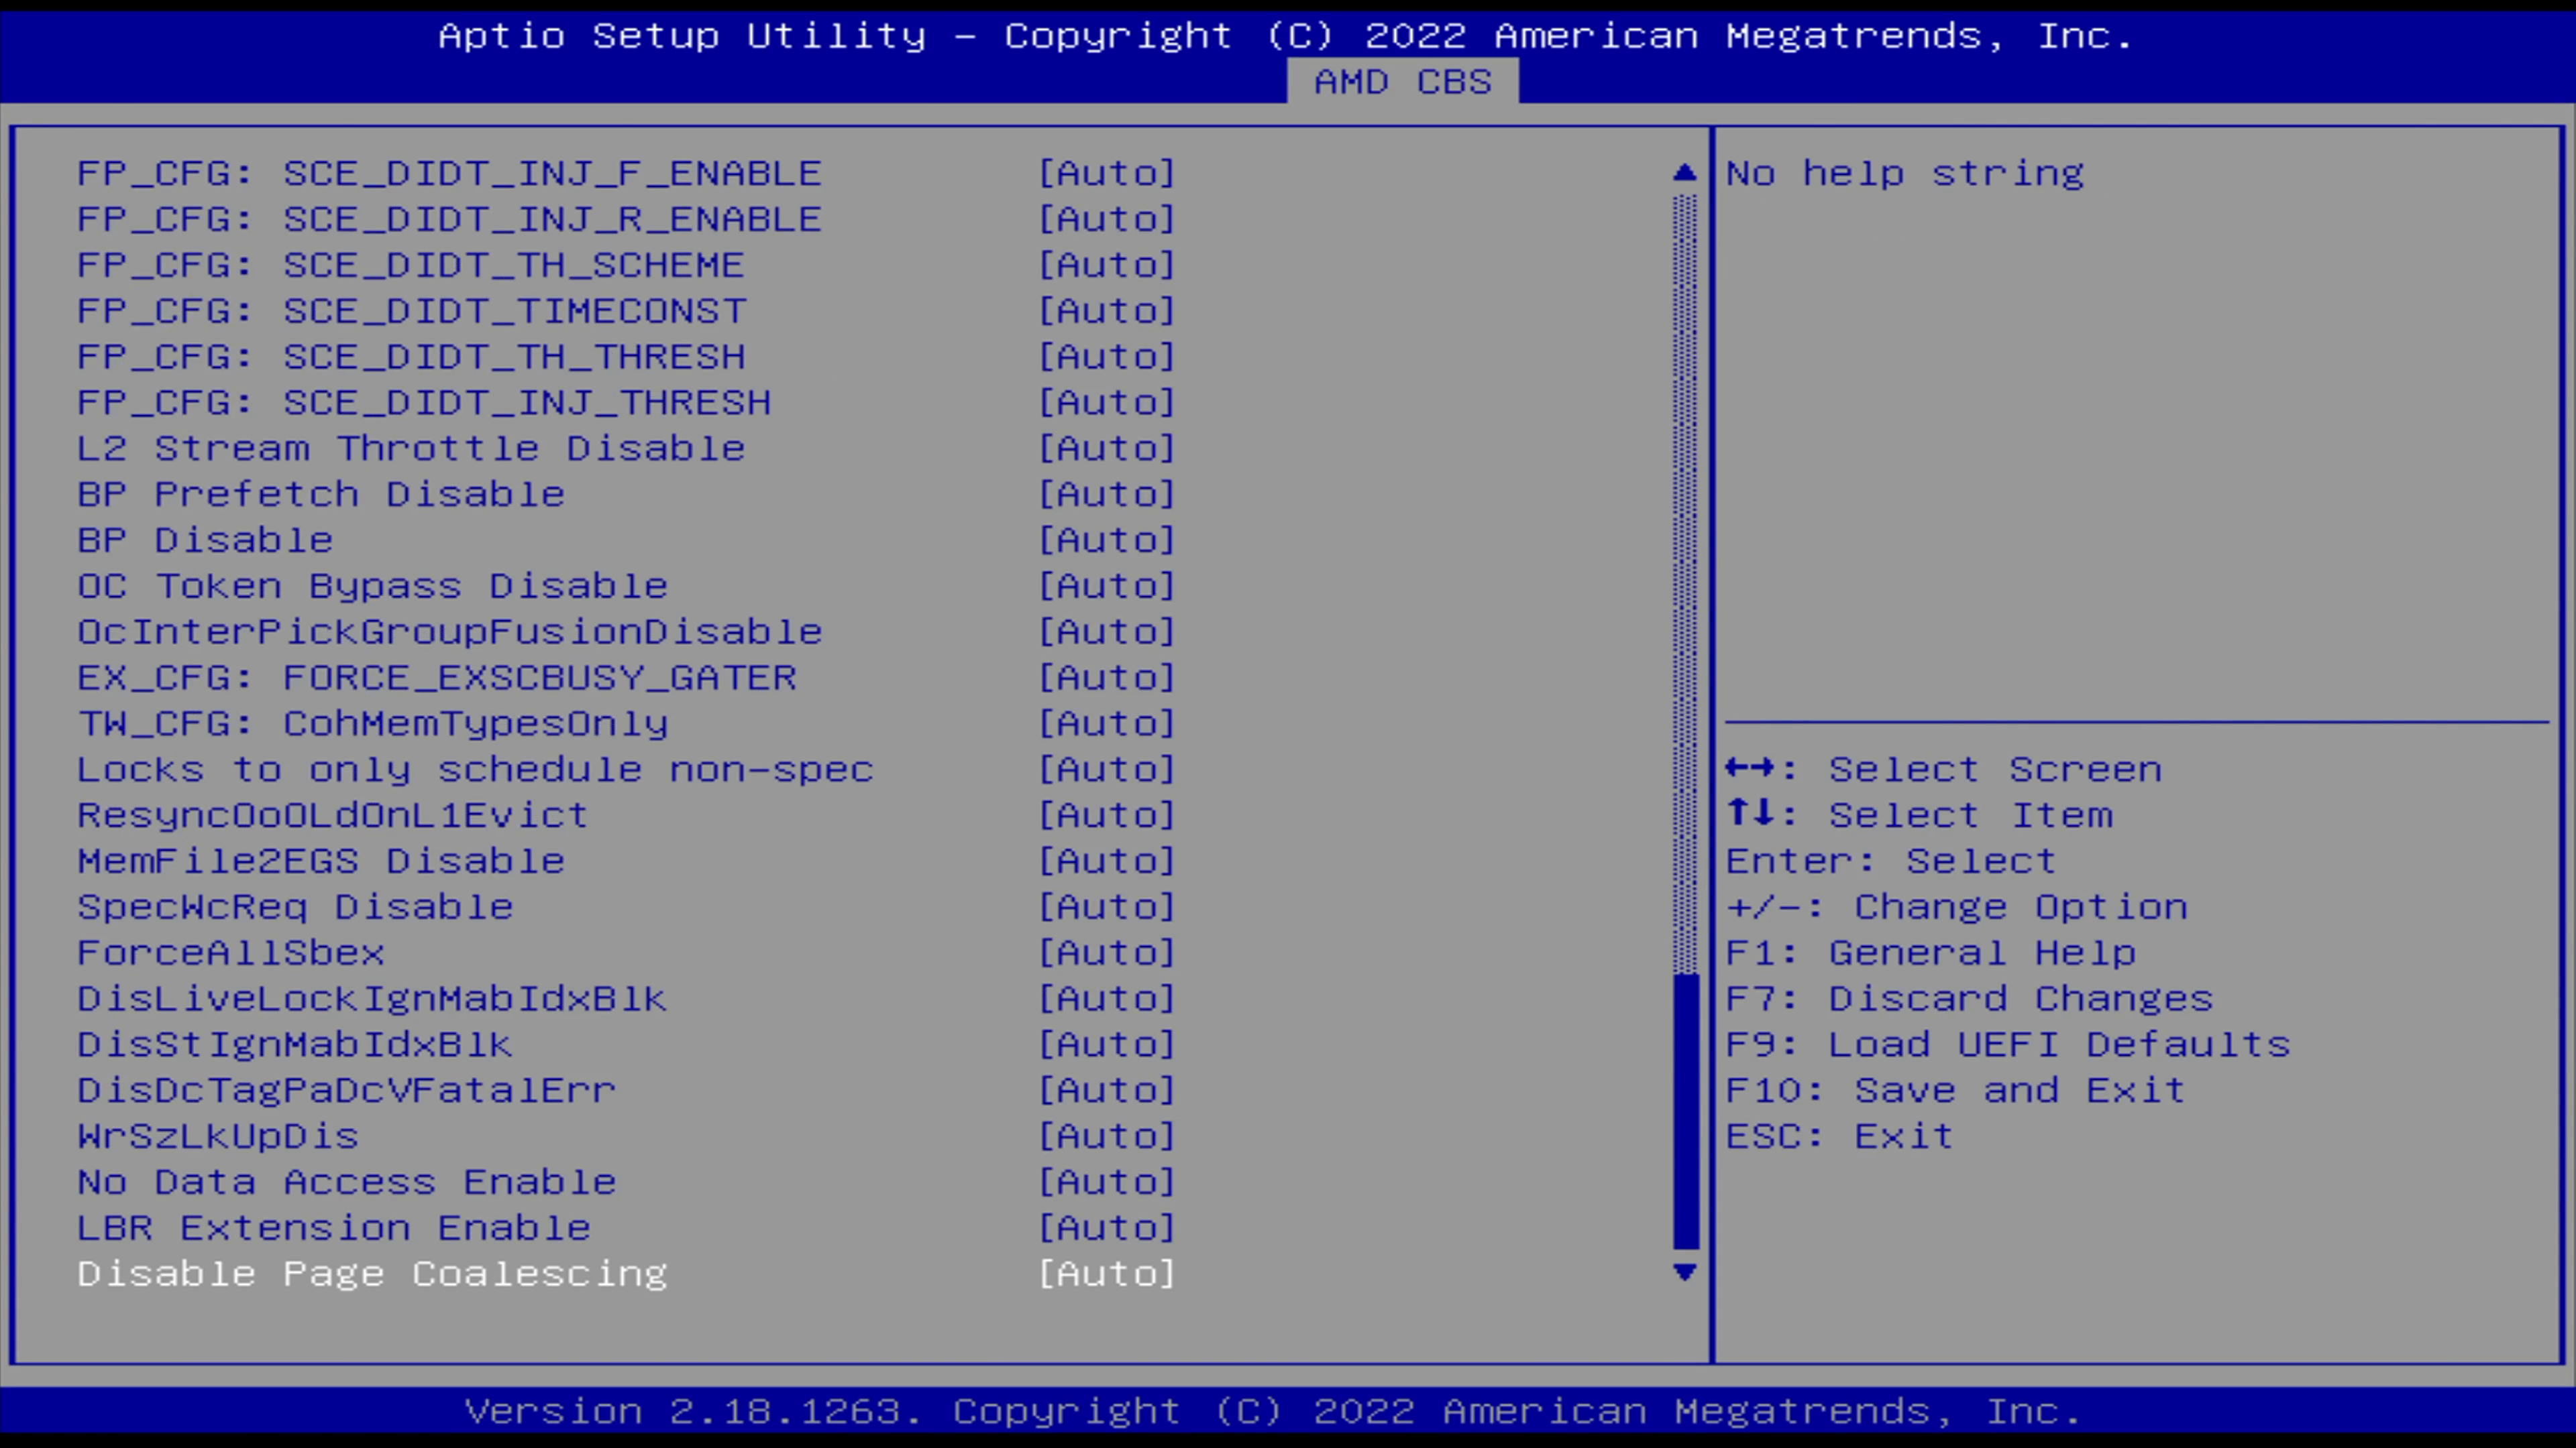Change the SCE_DIDT_TH_SCHEME Auto option
The width and height of the screenshot is (2576, 1448).
pyautogui.click(x=1107, y=265)
